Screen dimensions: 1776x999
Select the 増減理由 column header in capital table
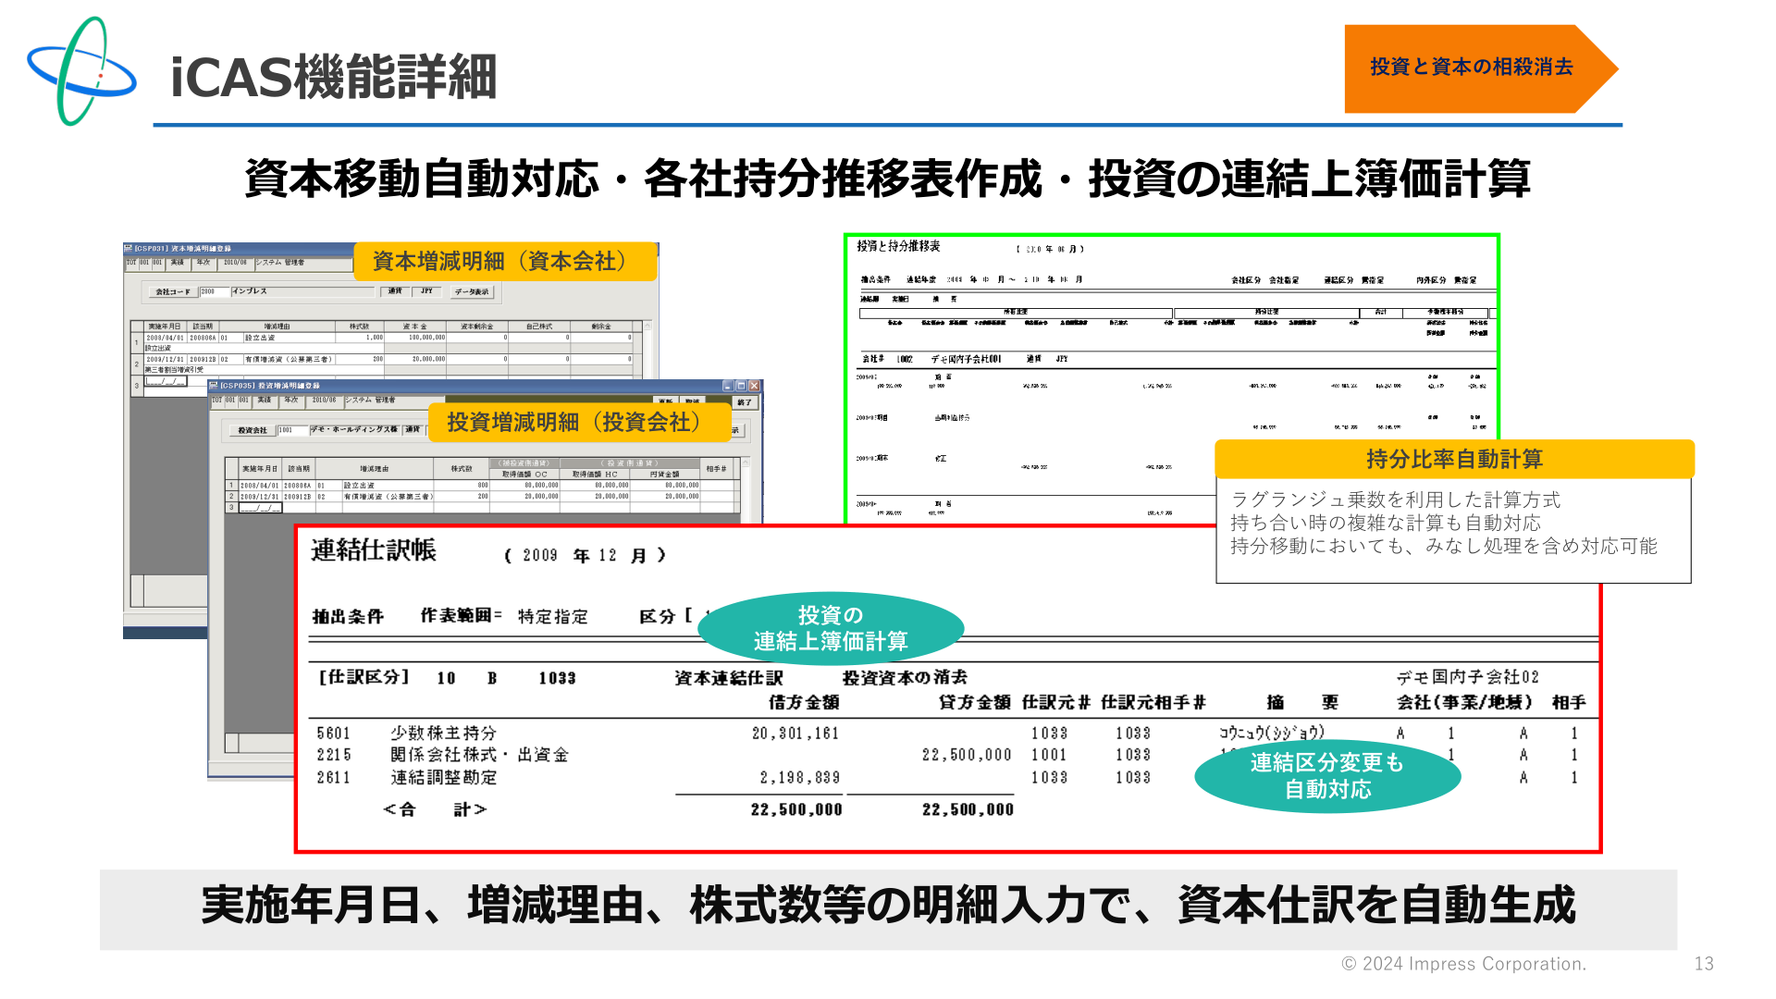tap(277, 327)
